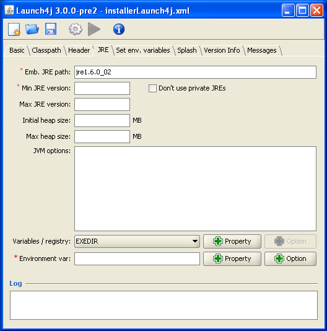Click the Initial heap size field
The width and height of the screenshot is (327, 331).
coord(102,120)
